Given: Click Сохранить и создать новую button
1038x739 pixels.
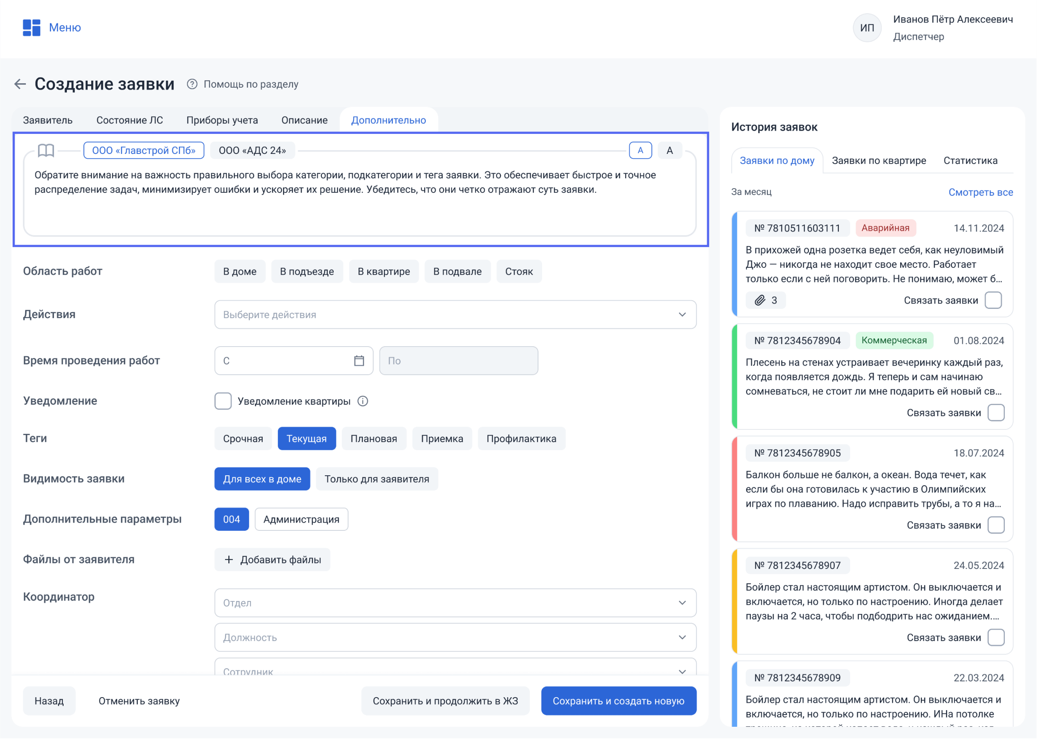Looking at the screenshot, I should 619,702.
